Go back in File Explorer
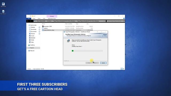Screen dimensions: 171x96 [28, 21]
